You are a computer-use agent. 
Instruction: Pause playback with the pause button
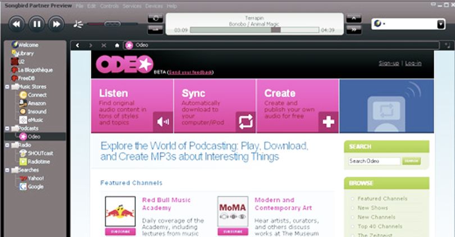(x=37, y=24)
